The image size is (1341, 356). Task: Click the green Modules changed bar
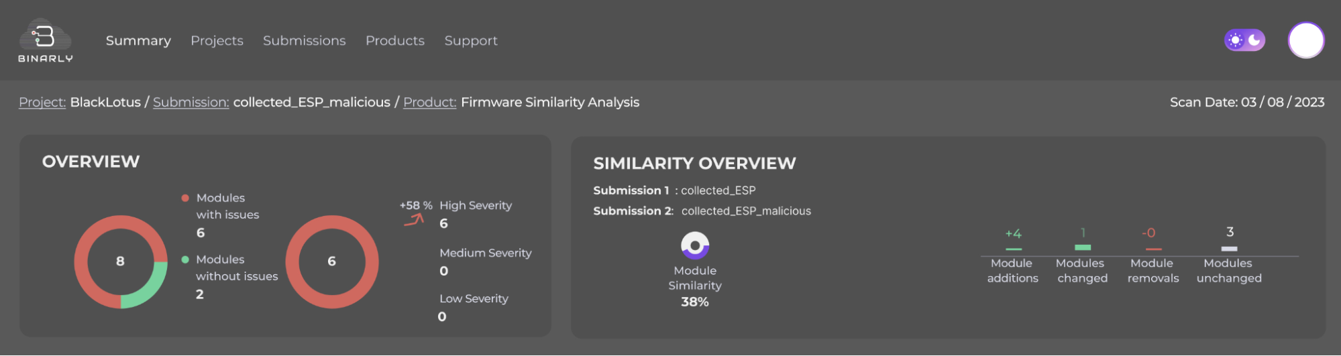coord(1083,247)
